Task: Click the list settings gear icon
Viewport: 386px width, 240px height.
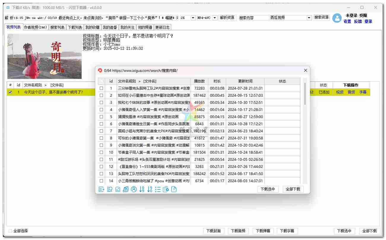Action: 166,189
